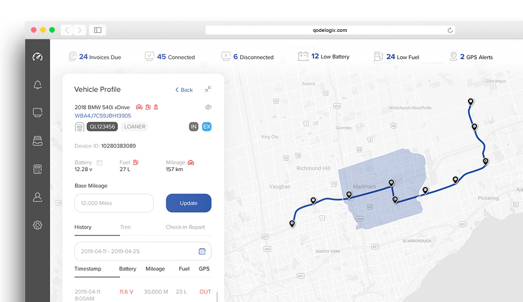Image resolution: width=523 pixels, height=302 pixels.
Task: Open the calculator icon in sidebar
Action: (x=37, y=169)
